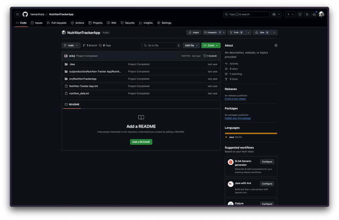Open the Insights tab
Image resolution: width=339 pixels, height=220 pixels.
point(146,23)
